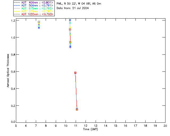Select the red square marker at 0.15 AOT
Viewport: 170px width, 136px height.
pos(77,109)
